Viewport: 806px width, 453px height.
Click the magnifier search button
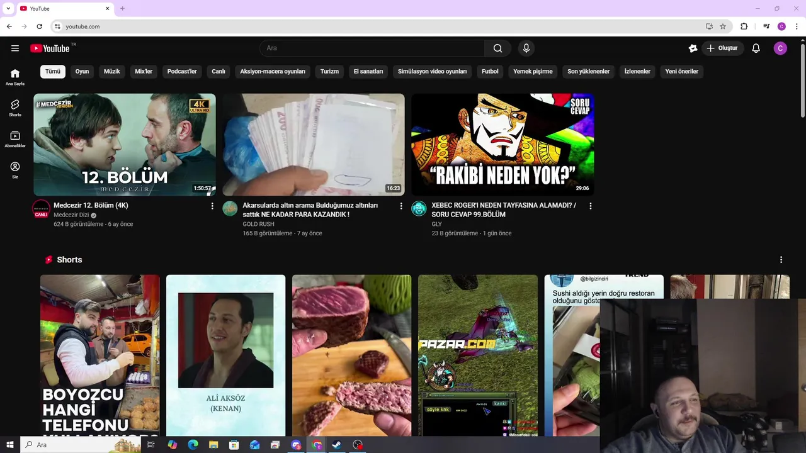pyautogui.click(x=497, y=48)
